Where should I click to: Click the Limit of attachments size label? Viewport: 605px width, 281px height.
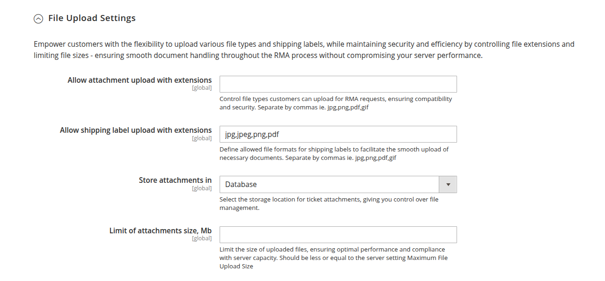point(160,231)
